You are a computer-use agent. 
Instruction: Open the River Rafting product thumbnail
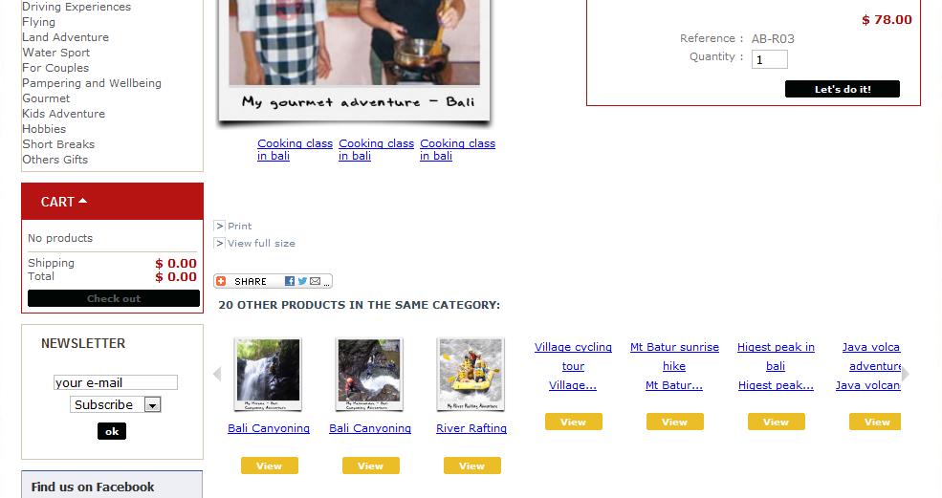pos(471,375)
